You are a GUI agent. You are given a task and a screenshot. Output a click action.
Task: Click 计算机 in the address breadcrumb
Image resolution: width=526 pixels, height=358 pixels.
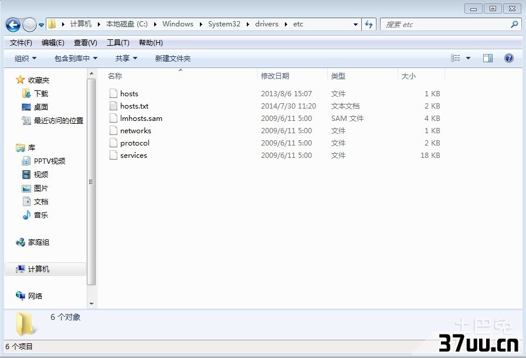click(x=80, y=24)
